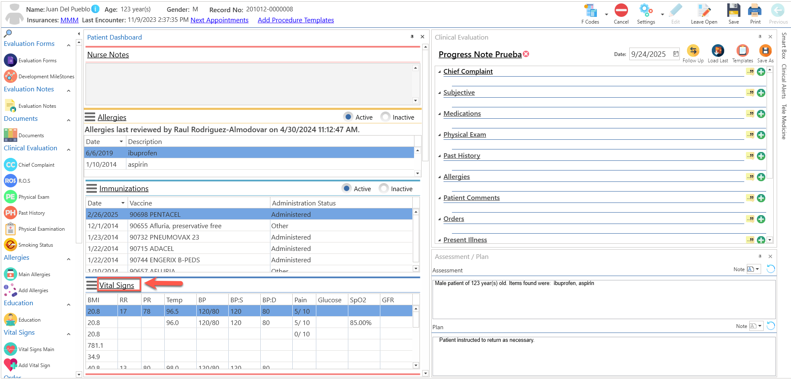The image size is (791, 381).
Task: Click the Physical Exam section link
Action: (x=465, y=134)
